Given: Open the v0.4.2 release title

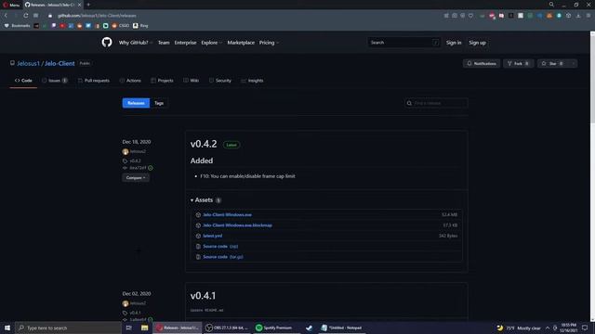Looking at the screenshot, I should 204,144.
